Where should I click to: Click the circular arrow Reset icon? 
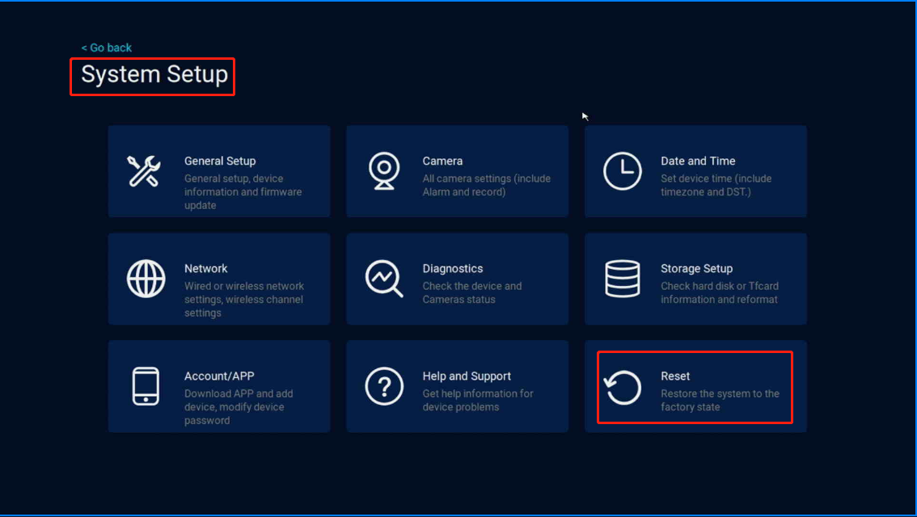[x=622, y=388]
